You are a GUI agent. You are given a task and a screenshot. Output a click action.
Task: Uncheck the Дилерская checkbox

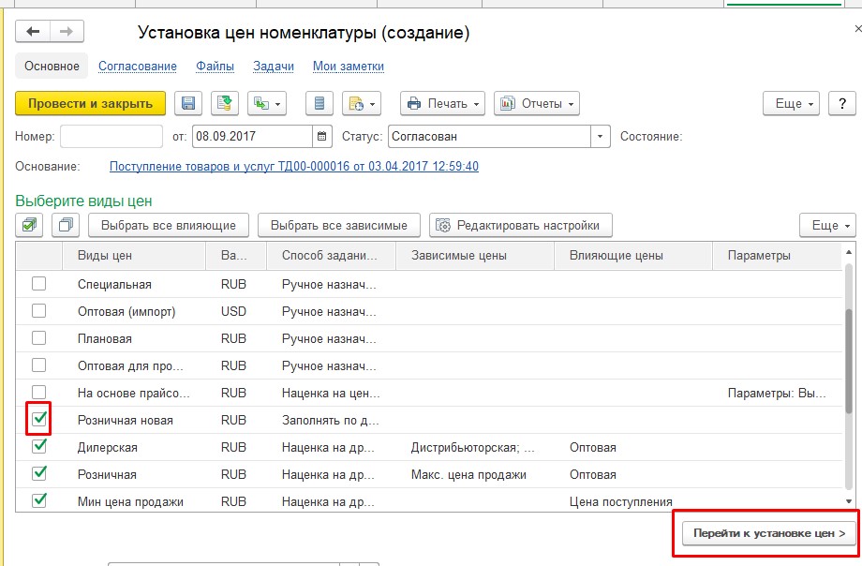(38, 446)
